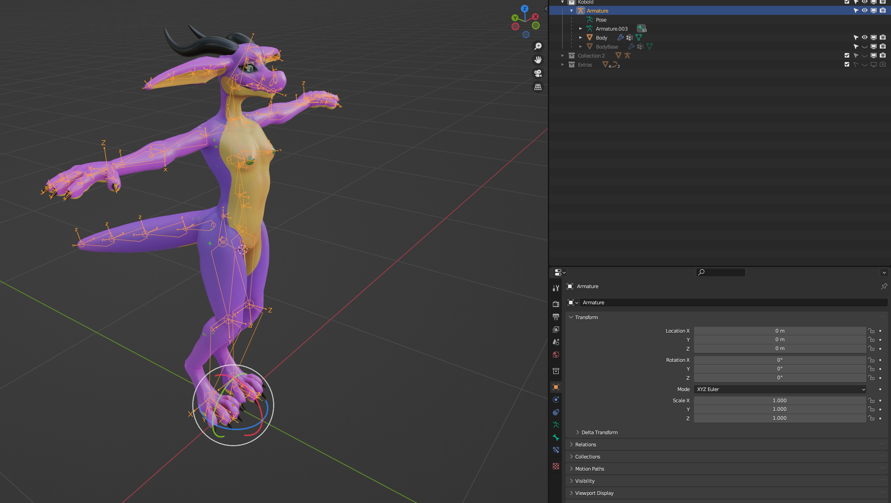This screenshot has width=891, height=503.
Task: Open the Tool properties tab
Action: (556, 288)
